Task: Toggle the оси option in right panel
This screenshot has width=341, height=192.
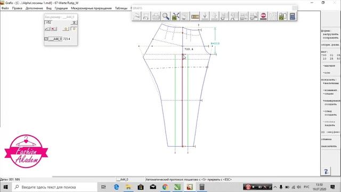Action: [x=327, y=73]
